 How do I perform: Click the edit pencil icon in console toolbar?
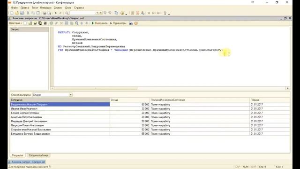click(x=56, y=23)
